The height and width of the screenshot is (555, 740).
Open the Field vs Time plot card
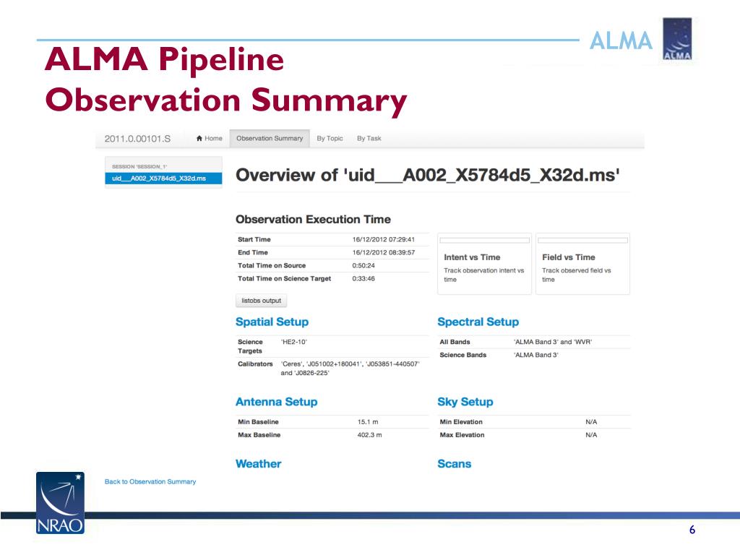pyautogui.click(x=582, y=264)
